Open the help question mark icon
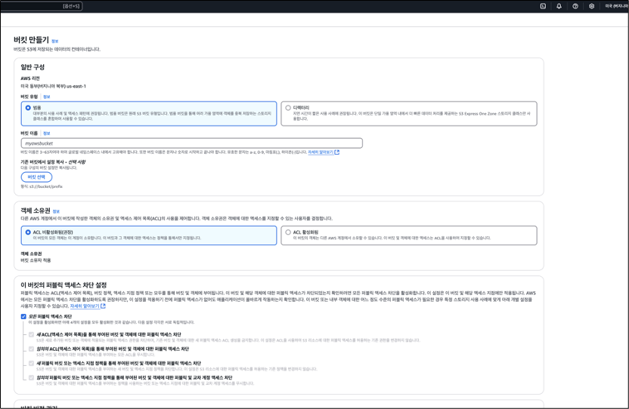This screenshot has height=409, width=629. (x=575, y=6)
